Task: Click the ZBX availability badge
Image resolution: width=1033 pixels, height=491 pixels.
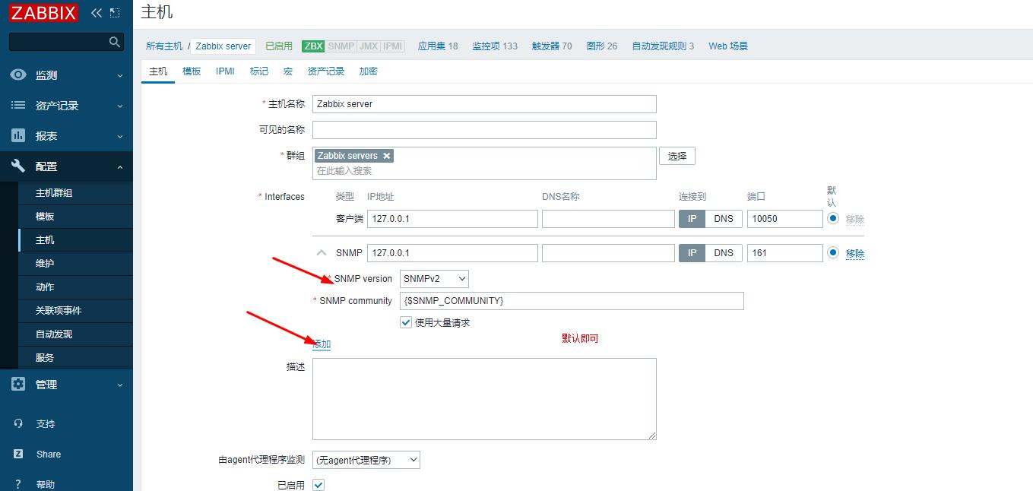Action: (313, 46)
